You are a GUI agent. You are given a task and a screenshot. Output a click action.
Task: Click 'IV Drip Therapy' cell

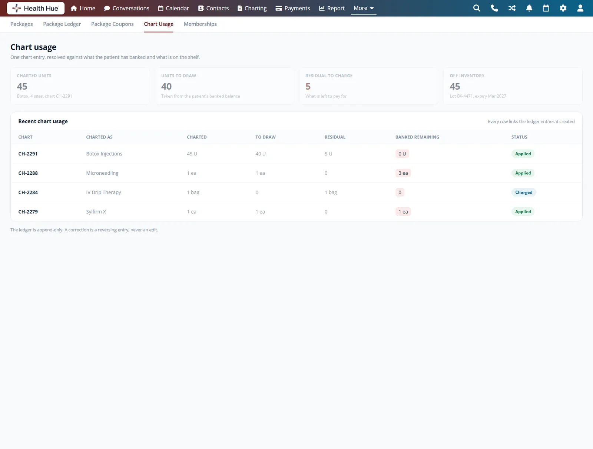(103, 192)
